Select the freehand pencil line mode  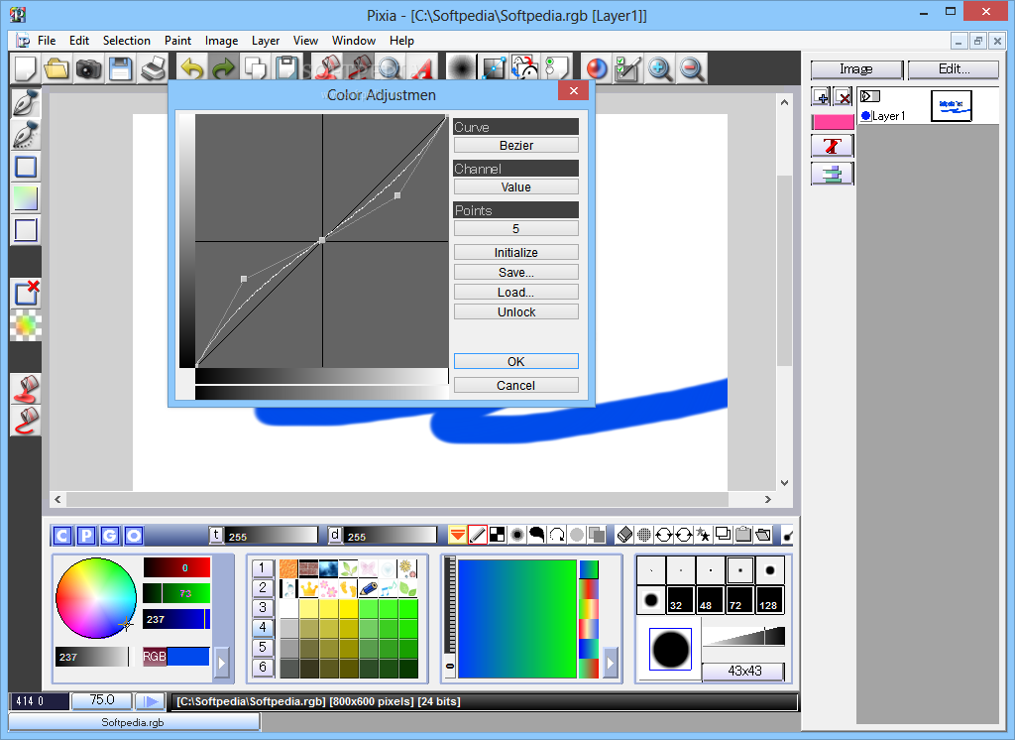(x=477, y=535)
